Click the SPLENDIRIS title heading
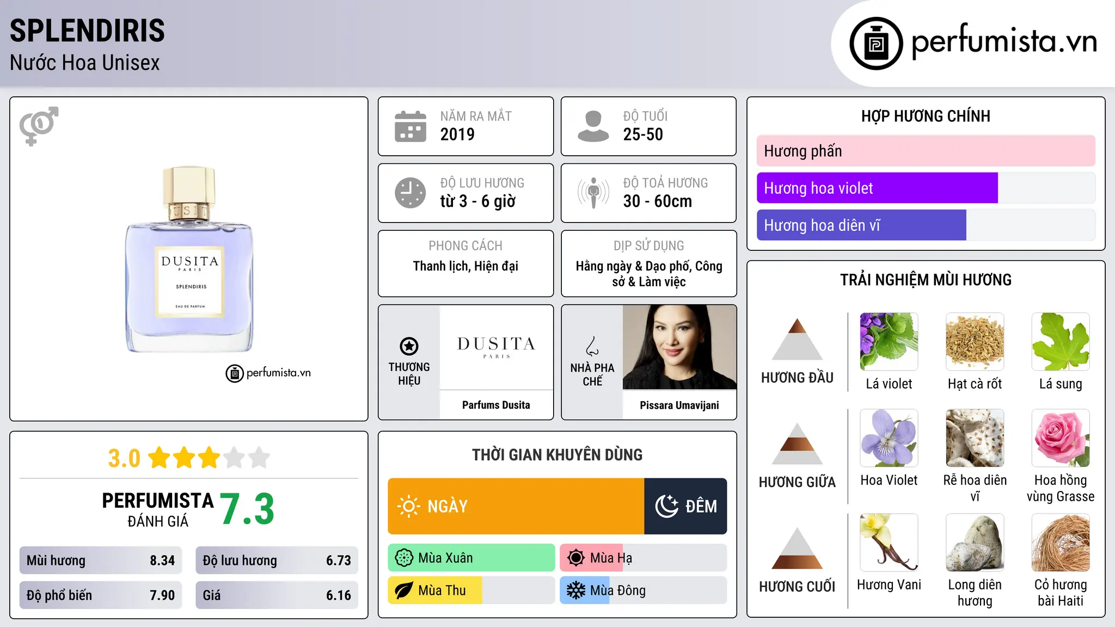The image size is (1115, 627). point(87,30)
